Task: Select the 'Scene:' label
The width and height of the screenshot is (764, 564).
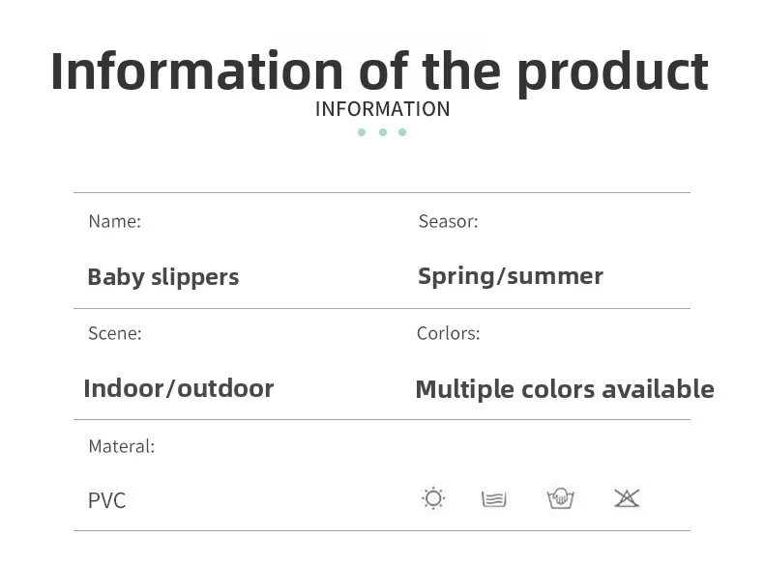Action: tap(114, 333)
